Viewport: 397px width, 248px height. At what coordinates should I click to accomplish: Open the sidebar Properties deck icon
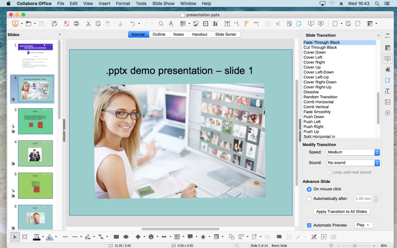[x=388, y=48]
